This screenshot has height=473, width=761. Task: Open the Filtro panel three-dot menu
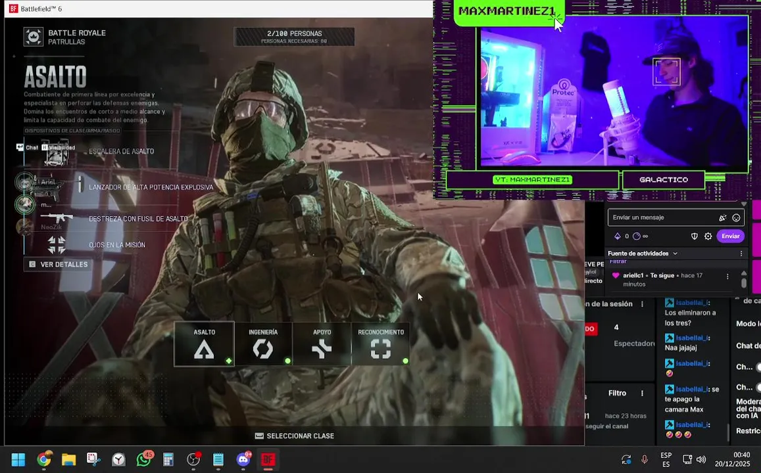coord(642,393)
